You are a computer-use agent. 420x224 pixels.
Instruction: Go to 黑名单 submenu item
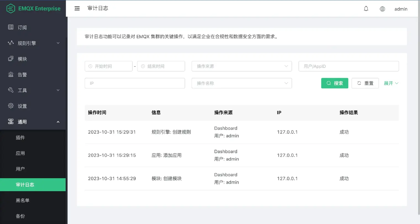[33, 200]
